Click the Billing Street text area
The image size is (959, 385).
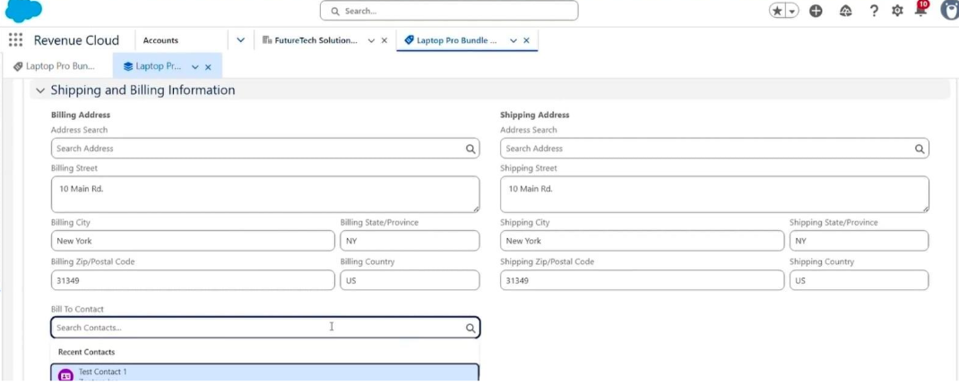pos(264,194)
